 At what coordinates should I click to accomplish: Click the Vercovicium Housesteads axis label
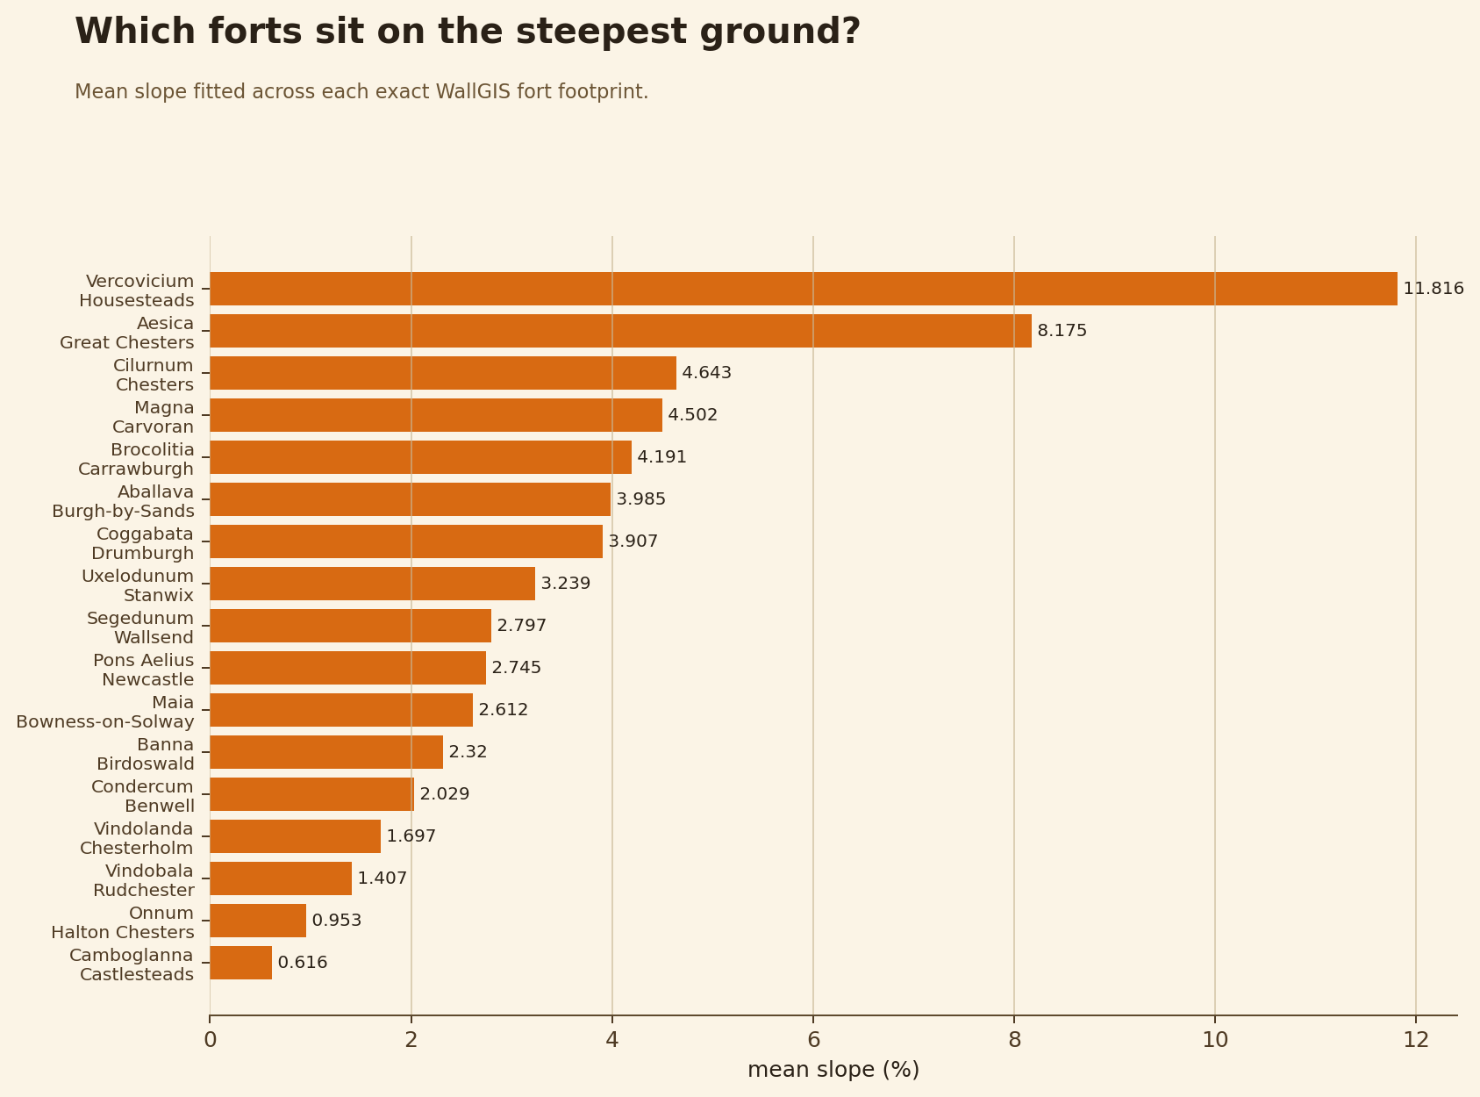pyautogui.click(x=137, y=290)
